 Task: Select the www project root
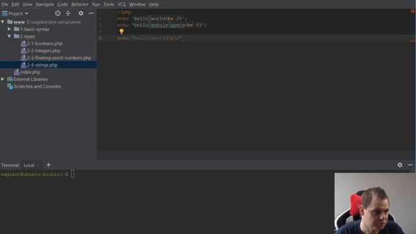point(19,22)
